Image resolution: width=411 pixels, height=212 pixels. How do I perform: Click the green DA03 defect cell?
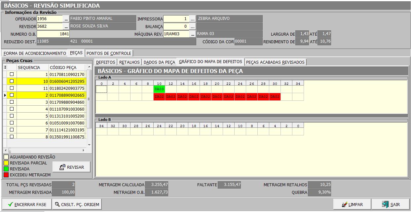(x=159, y=89)
